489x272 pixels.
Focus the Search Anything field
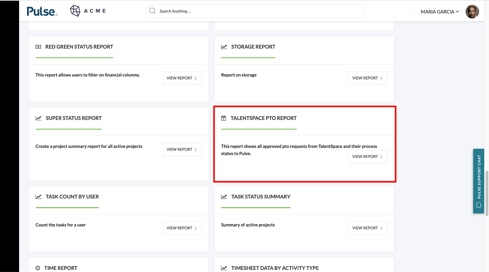pyautogui.click(x=255, y=11)
